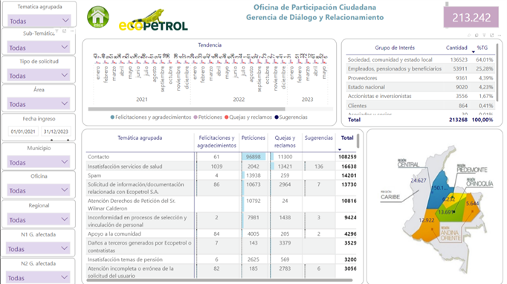Open the N1 G. afectada dropdown
507x284 pixels.
click(x=38, y=249)
